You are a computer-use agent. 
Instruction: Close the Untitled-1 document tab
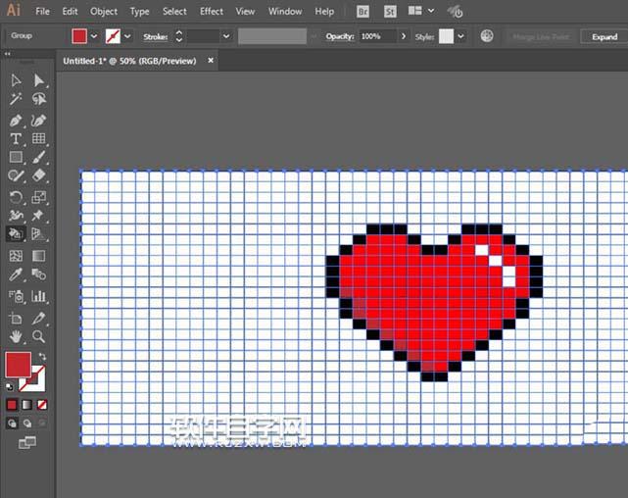[x=214, y=61]
